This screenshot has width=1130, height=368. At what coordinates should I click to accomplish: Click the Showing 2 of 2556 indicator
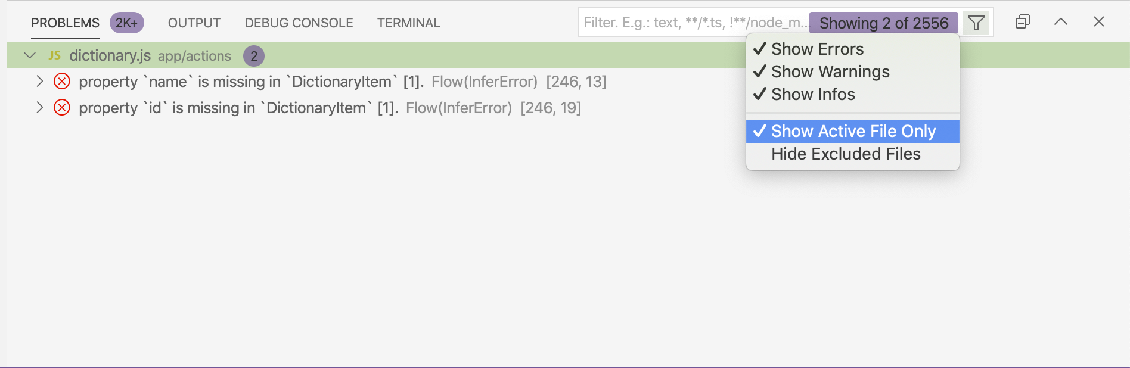click(884, 23)
